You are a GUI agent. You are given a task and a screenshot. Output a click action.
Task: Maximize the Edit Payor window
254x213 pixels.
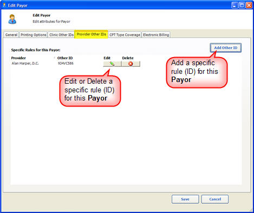(x=242, y=5)
